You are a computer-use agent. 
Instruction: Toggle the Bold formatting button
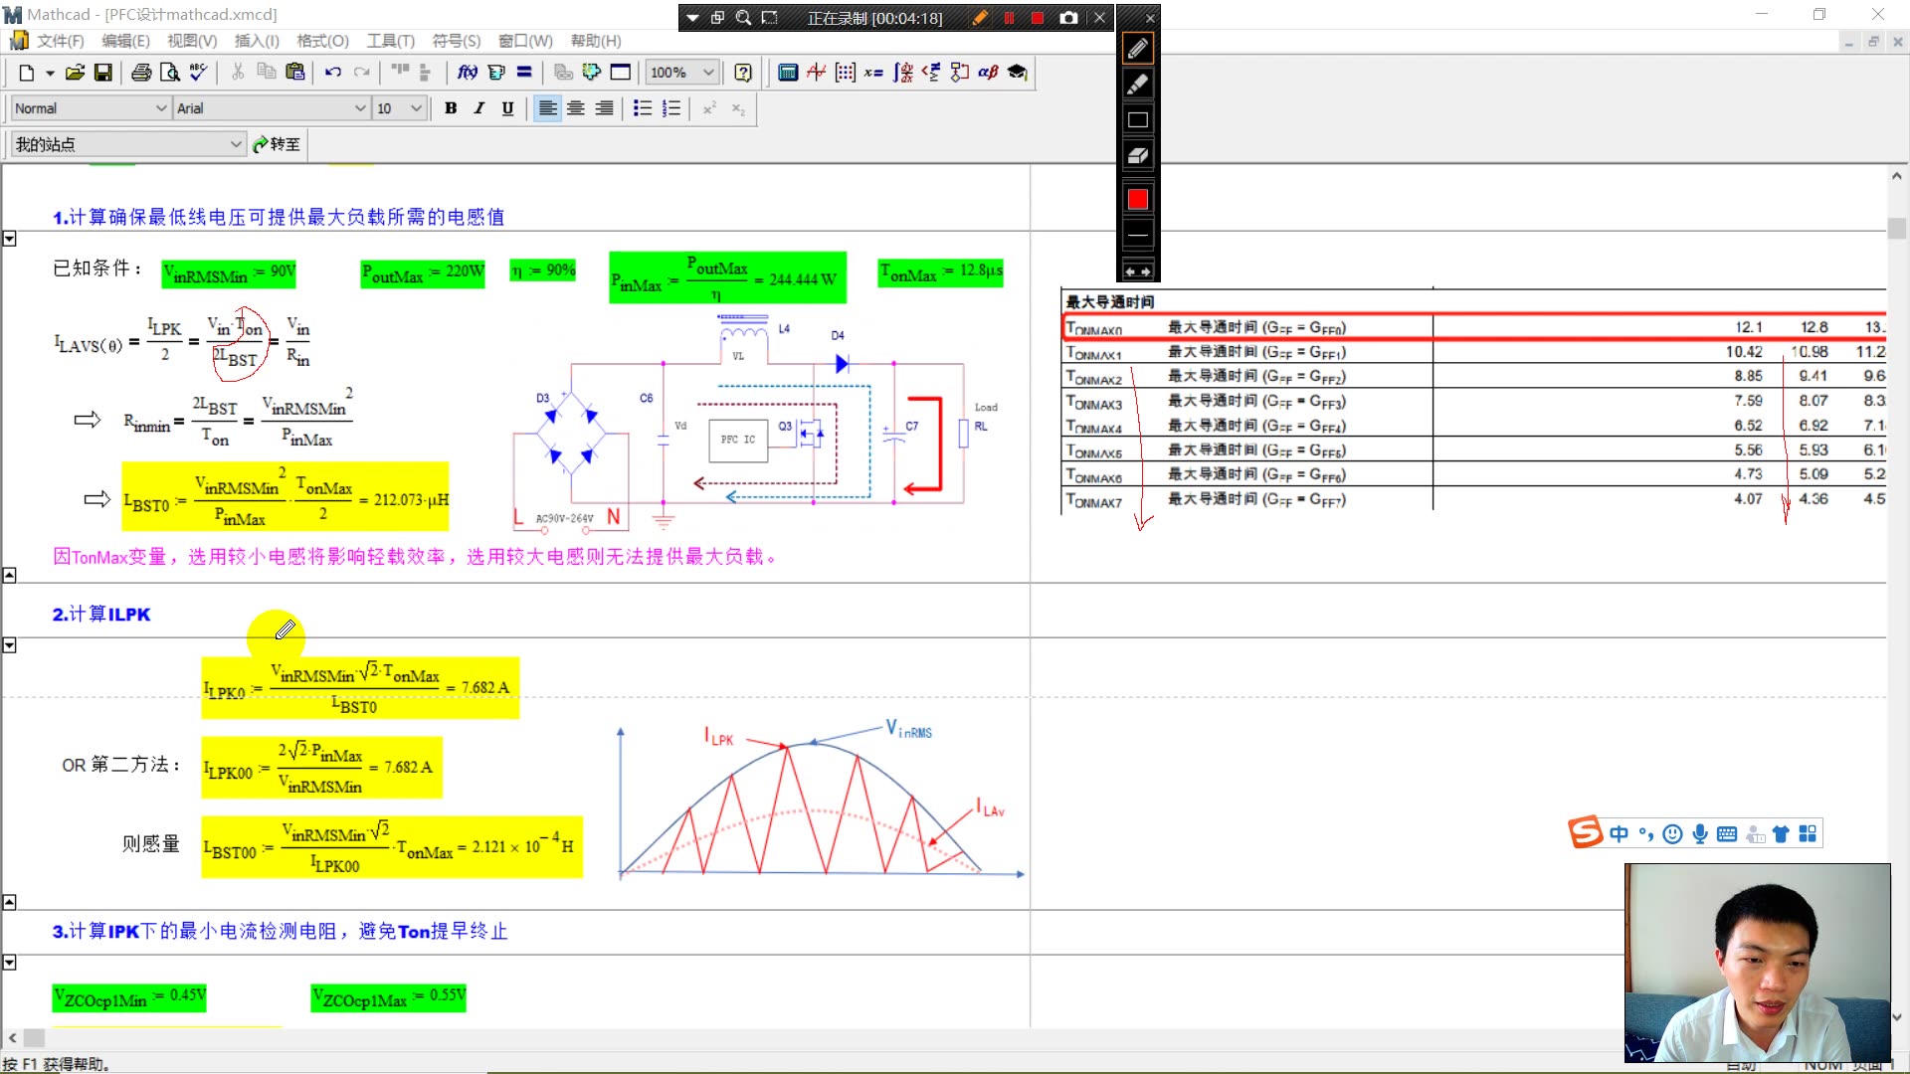[x=452, y=107]
